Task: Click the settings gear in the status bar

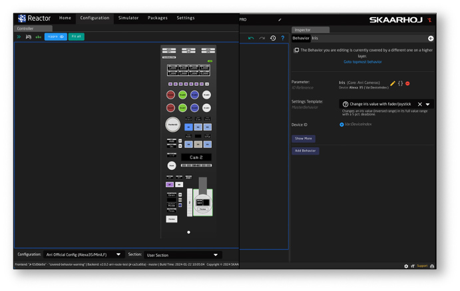Action: [406, 266]
